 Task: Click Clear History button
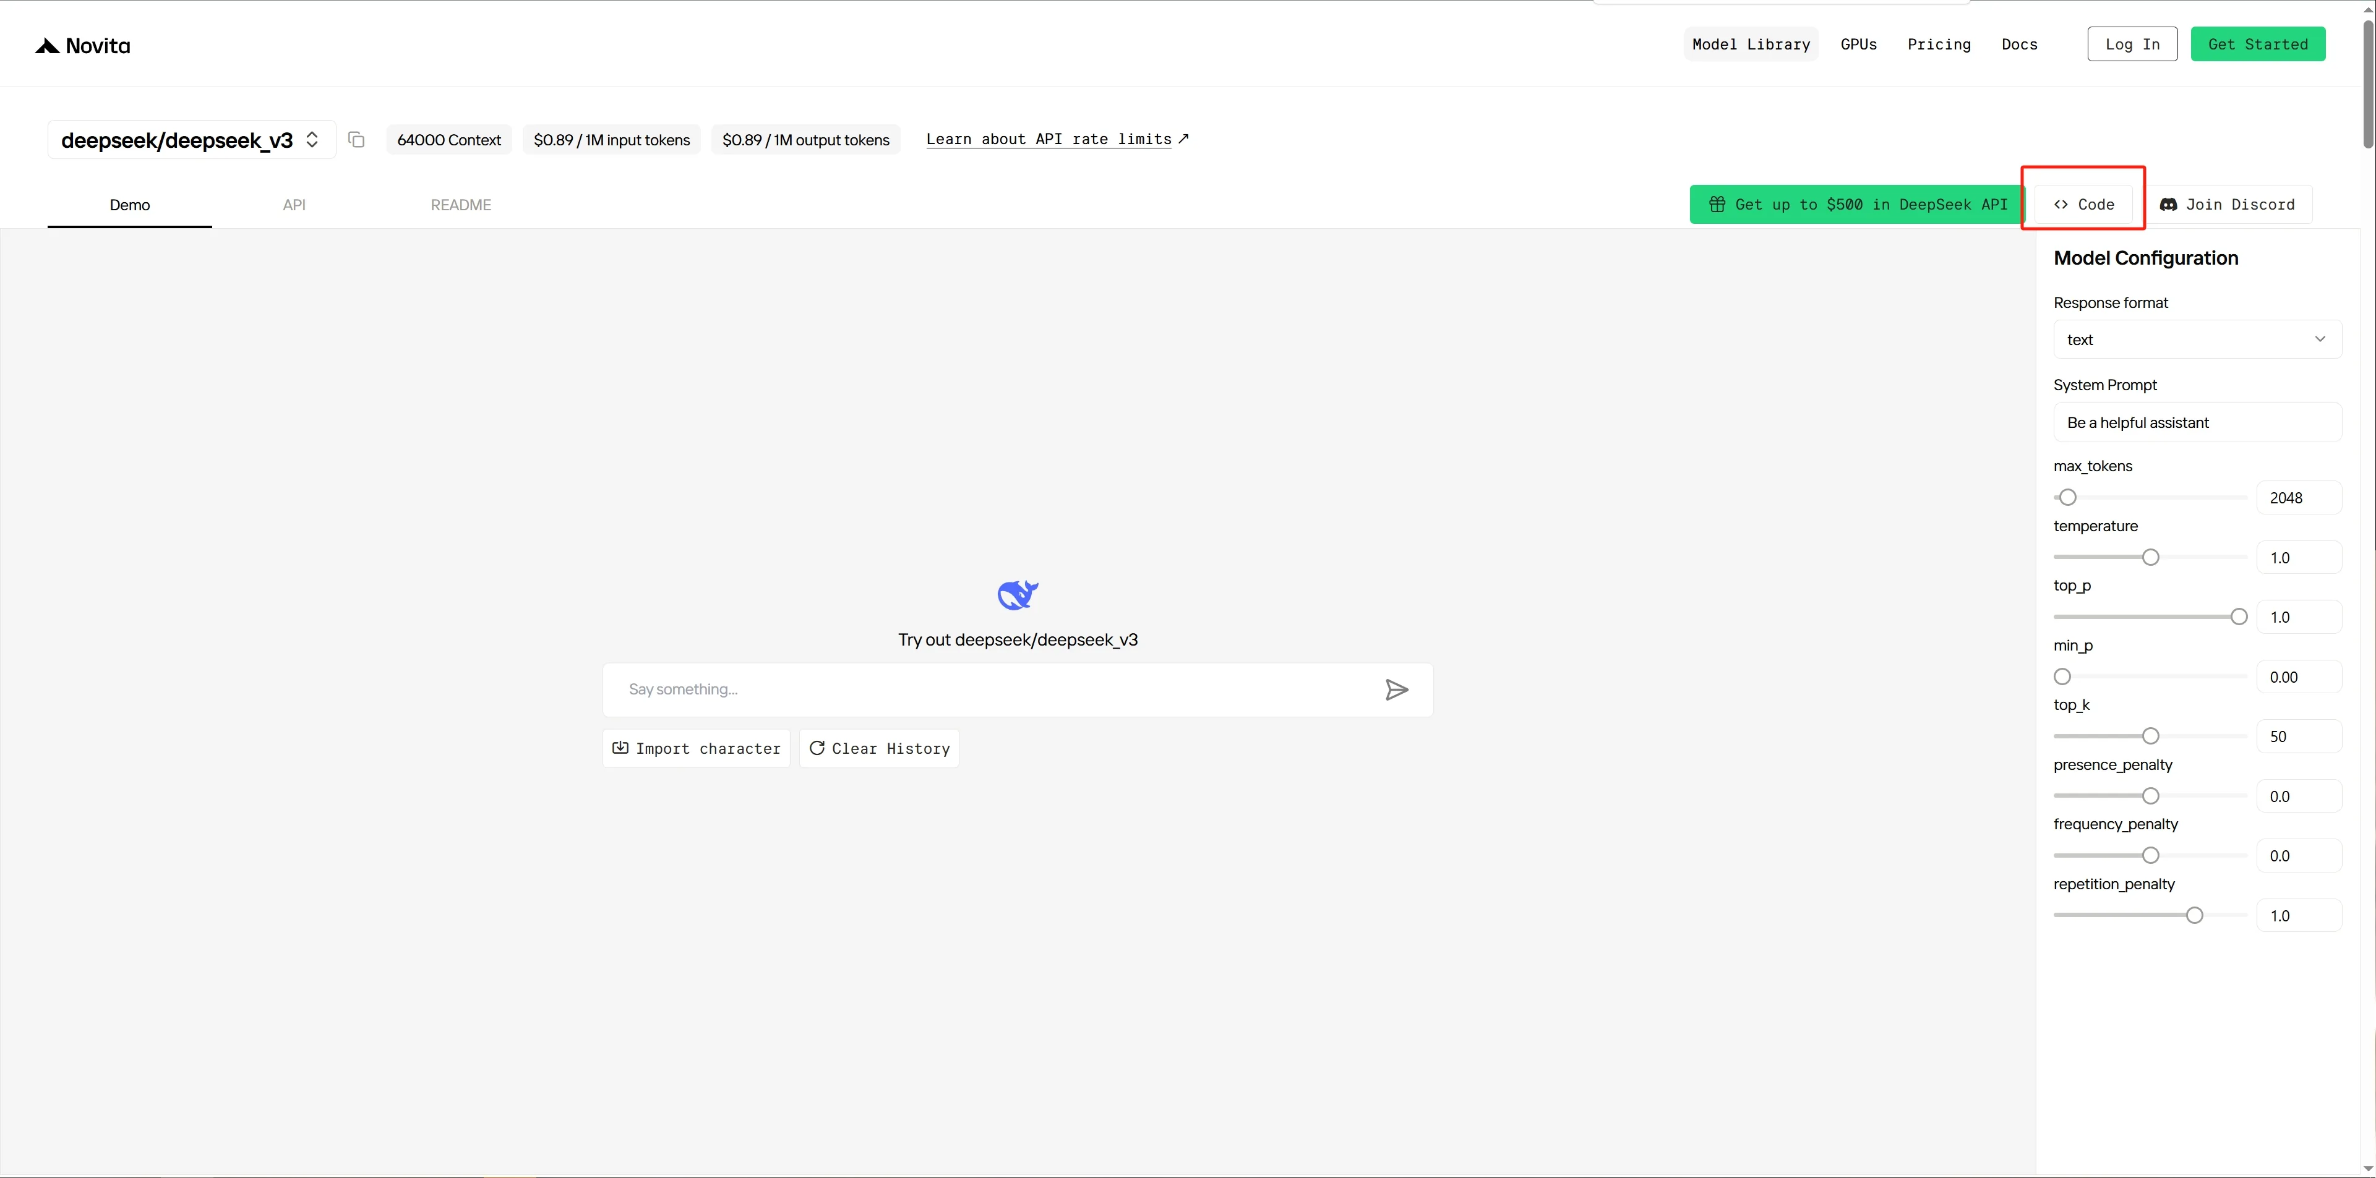click(879, 748)
